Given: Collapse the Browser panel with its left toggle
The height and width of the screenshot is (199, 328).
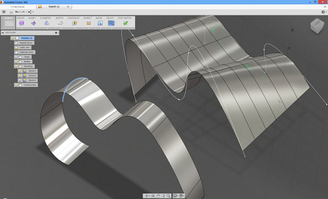Looking at the screenshot, I should [3, 33].
